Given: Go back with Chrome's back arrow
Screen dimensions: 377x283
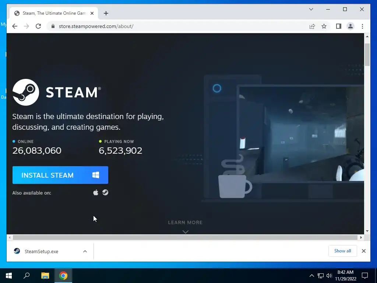Looking at the screenshot, I should point(15,26).
